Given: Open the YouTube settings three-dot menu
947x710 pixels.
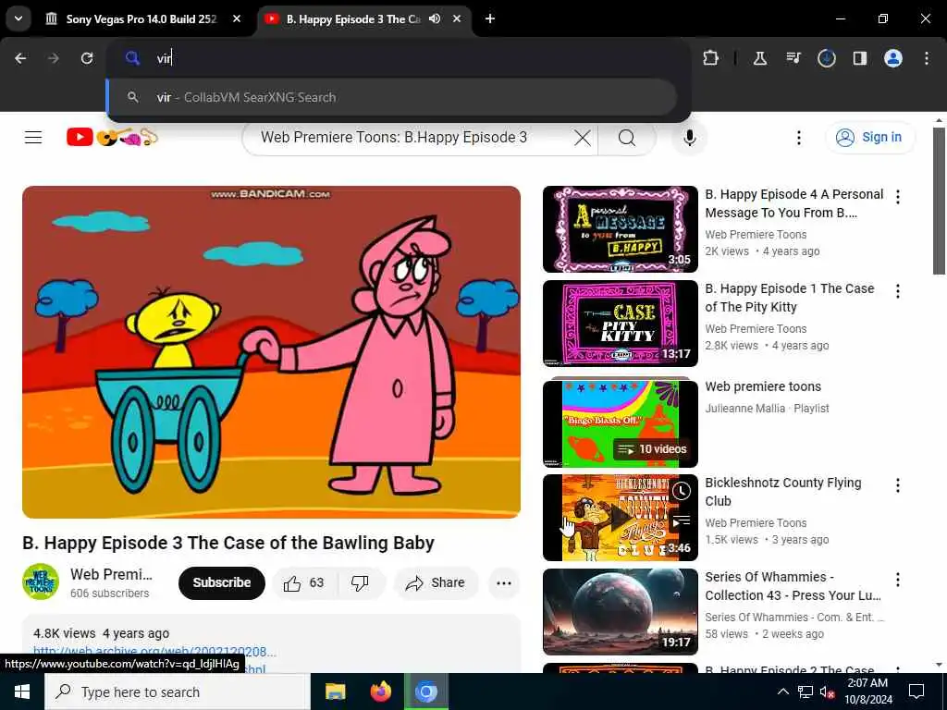Looking at the screenshot, I should [x=798, y=138].
